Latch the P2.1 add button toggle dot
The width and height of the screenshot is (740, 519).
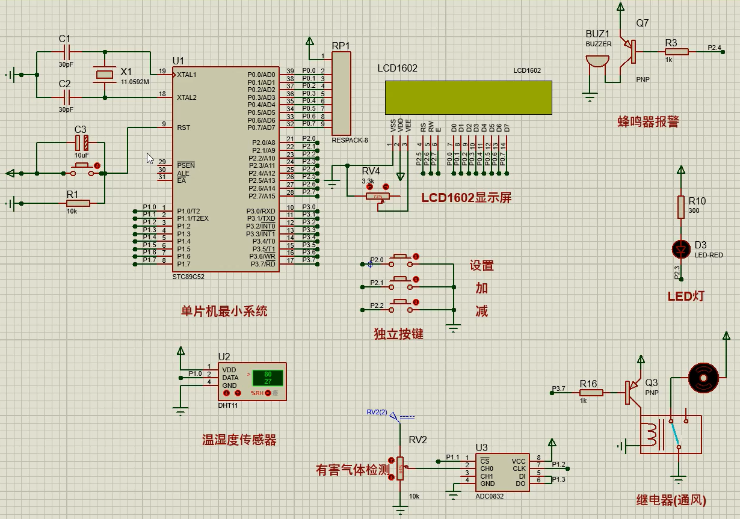pyautogui.click(x=415, y=279)
